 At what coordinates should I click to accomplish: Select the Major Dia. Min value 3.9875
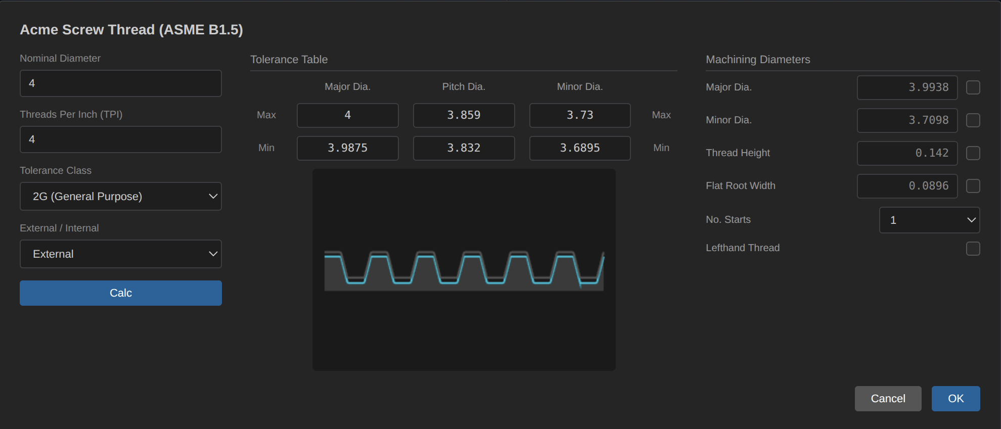(348, 148)
